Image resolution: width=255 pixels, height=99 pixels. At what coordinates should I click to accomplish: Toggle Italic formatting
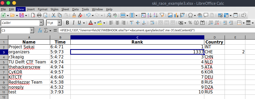[74, 23]
